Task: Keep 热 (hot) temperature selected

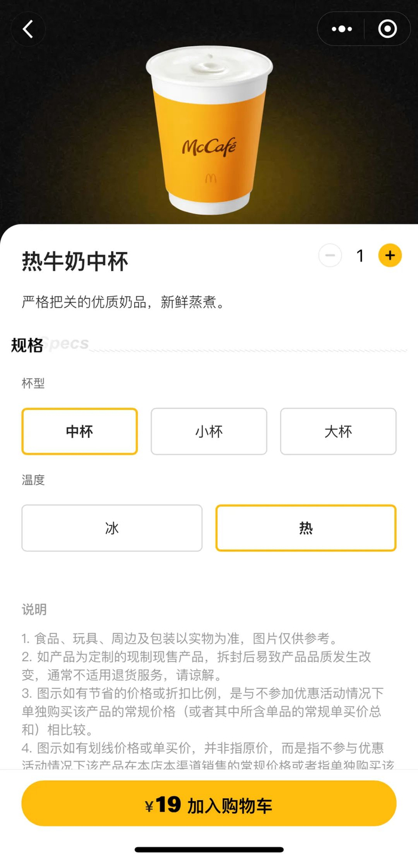Action: [306, 528]
